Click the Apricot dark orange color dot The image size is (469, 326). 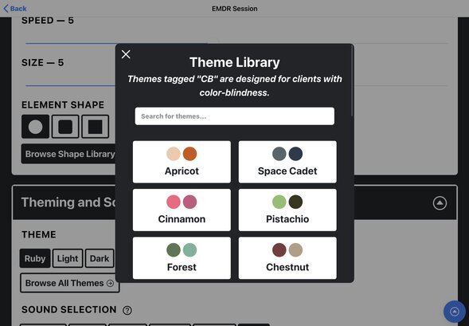(x=190, y=154)
